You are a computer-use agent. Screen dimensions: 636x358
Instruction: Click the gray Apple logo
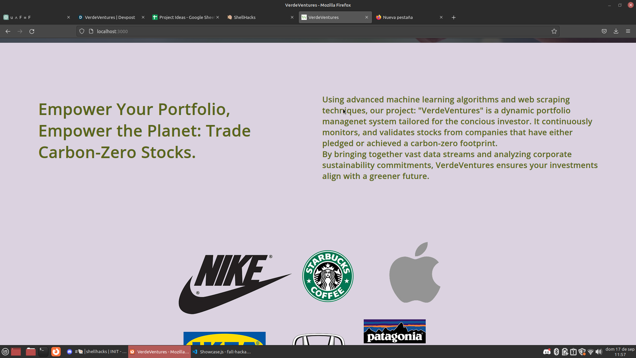click(415, 272)
